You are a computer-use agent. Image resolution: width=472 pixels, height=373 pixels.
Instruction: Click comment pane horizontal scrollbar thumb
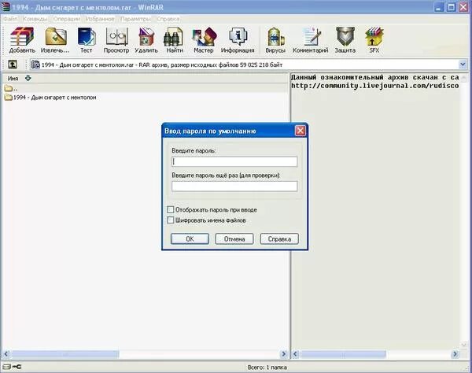coord(343,354)
